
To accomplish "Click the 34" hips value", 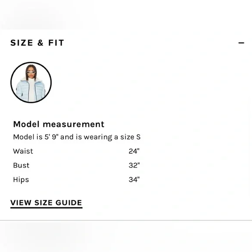I will click(x=134, y=180).
